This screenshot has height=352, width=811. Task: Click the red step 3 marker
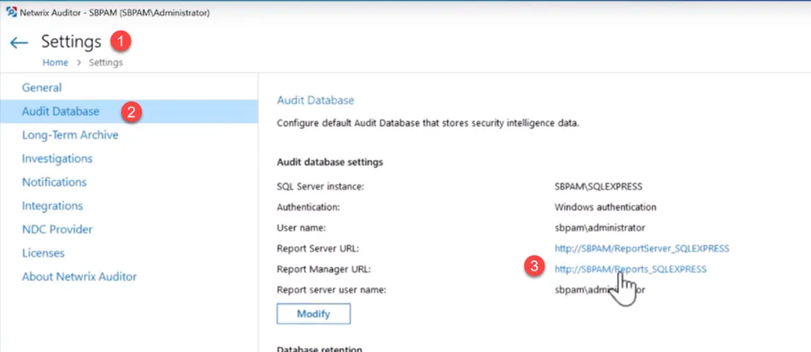point(534,267)
